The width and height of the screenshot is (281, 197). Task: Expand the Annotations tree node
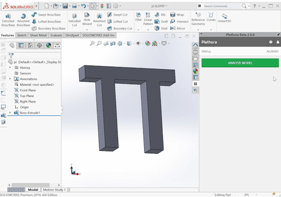click(10, 78)
